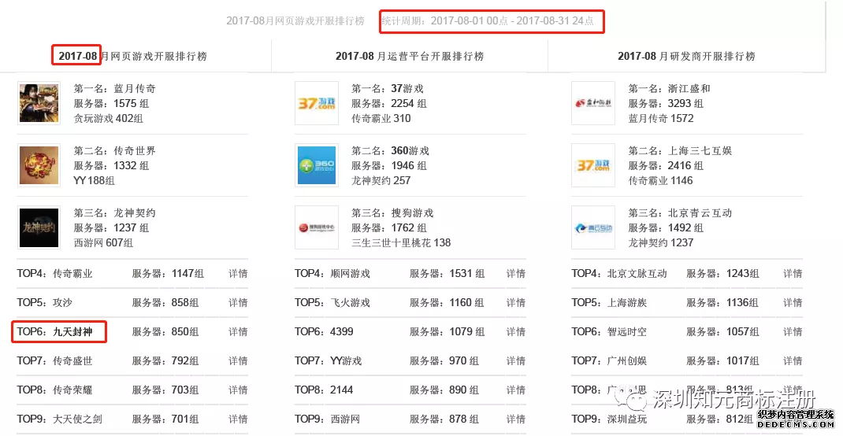Open 详情 for TOP6 九天封神
The image size is (843, 436).
pyautogui.click(x=238, y=332)
